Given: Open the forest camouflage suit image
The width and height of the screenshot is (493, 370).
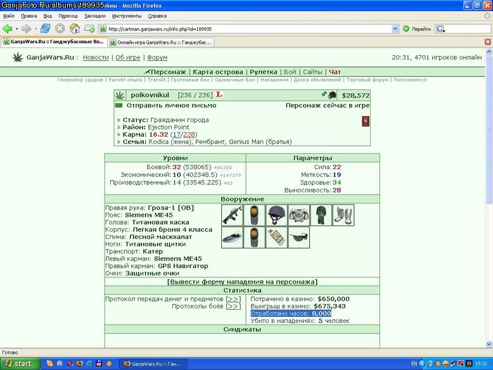Looking at the screenshot, I should [321, 215].
